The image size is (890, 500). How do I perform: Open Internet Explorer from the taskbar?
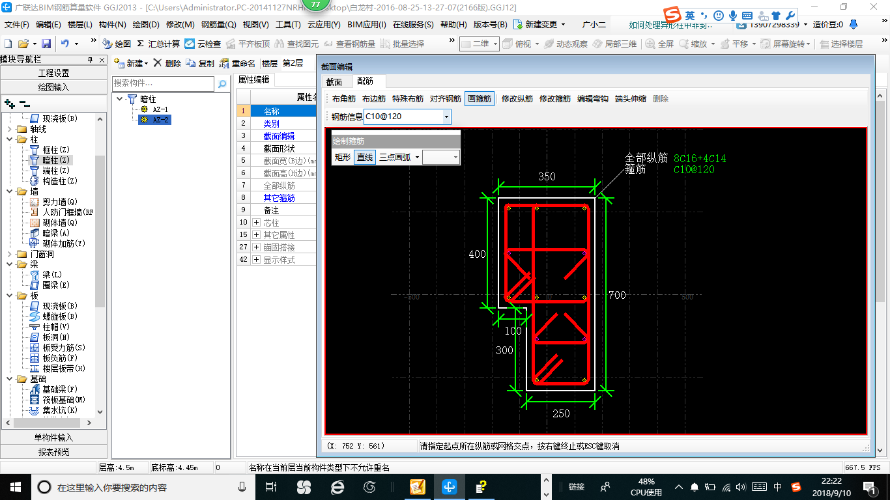tap(337, 487)
